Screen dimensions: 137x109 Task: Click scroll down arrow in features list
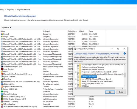coord(125,86)
